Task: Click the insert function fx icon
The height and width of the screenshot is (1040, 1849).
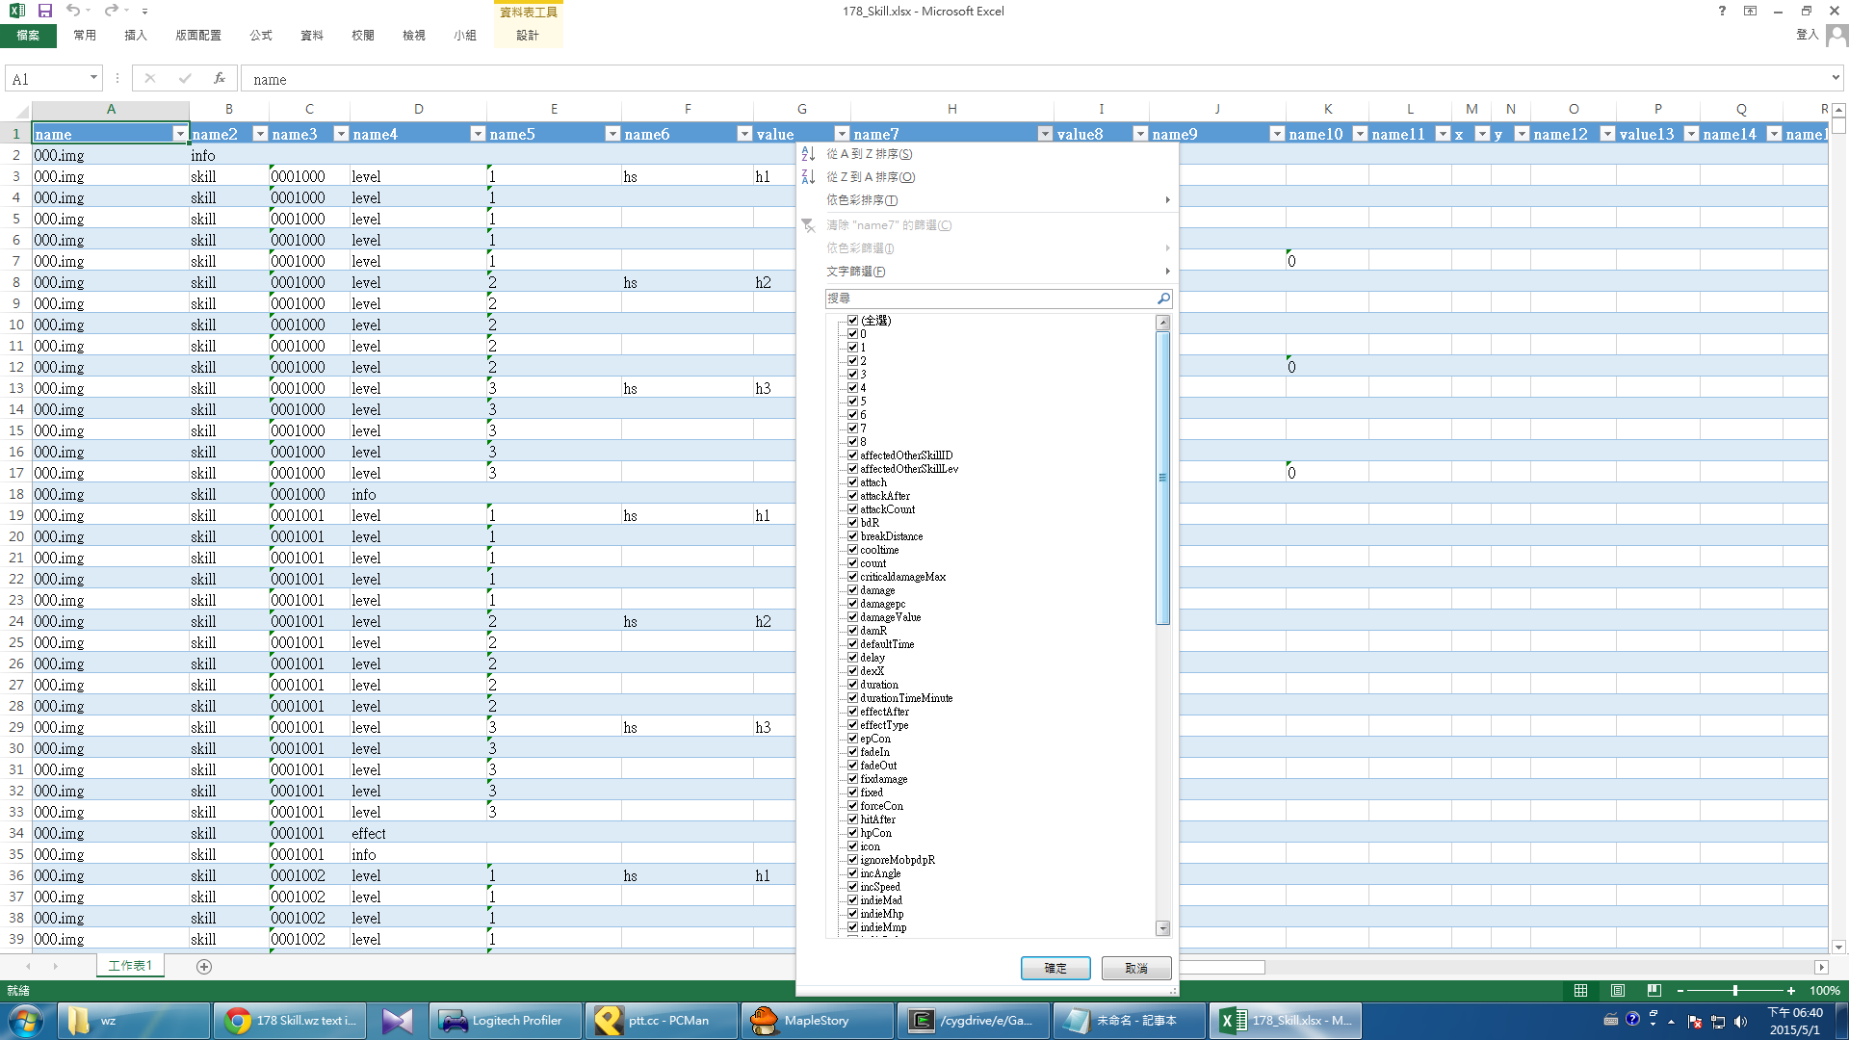Action: [220, 79]
